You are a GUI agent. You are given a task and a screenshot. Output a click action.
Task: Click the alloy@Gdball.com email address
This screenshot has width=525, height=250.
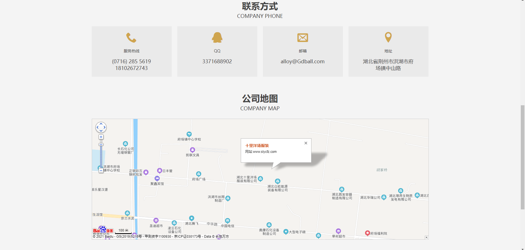click(302, 61)
